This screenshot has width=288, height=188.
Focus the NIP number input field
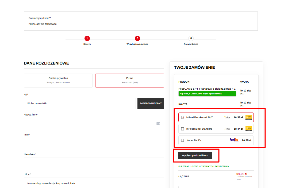tap(80, 103)
